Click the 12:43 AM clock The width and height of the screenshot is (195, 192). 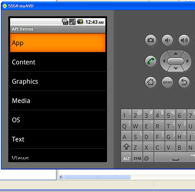tap(95, 22)
